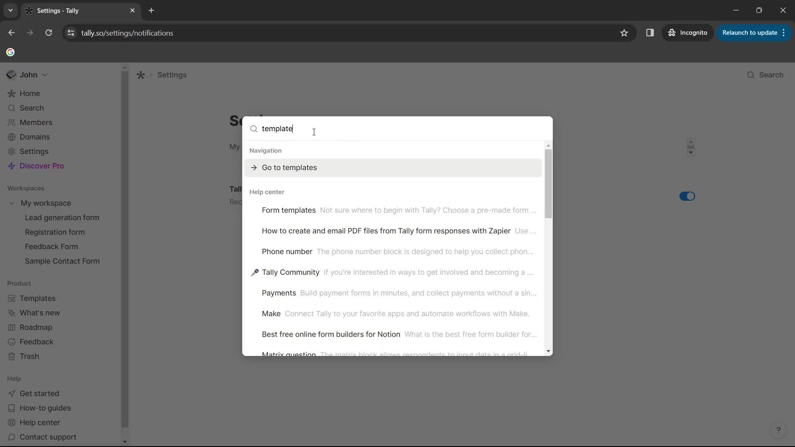Click the Discover Pro link in sidebar

coord(41,166)
